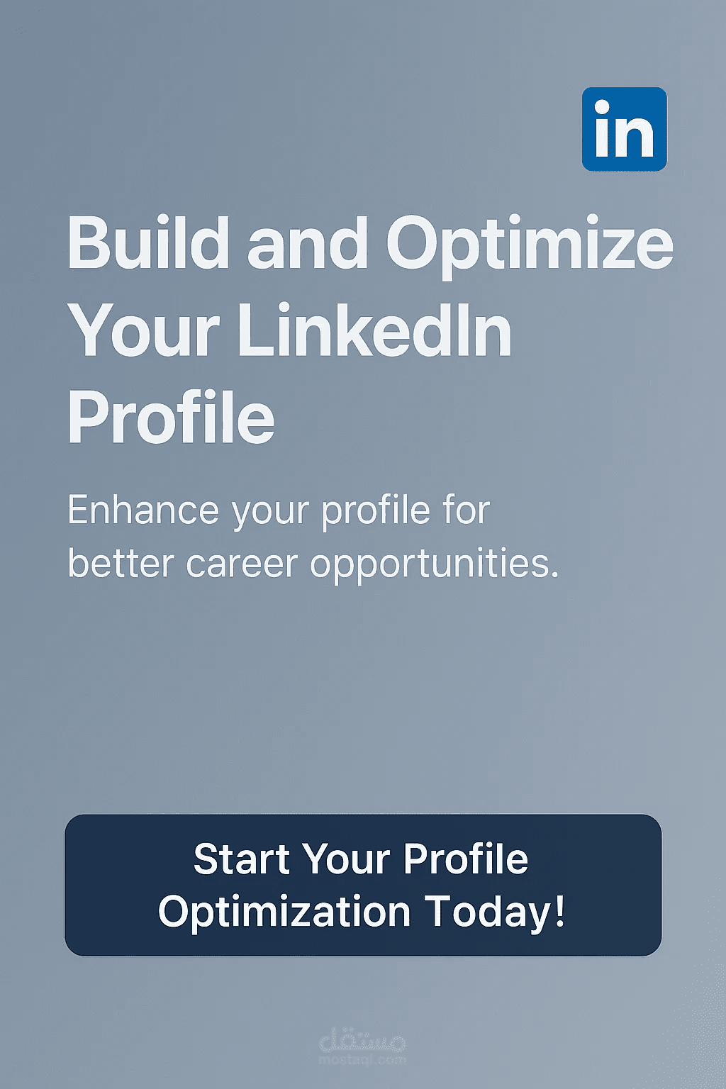Select the word "LinkedIn" in the headline

tap(374, 330)
